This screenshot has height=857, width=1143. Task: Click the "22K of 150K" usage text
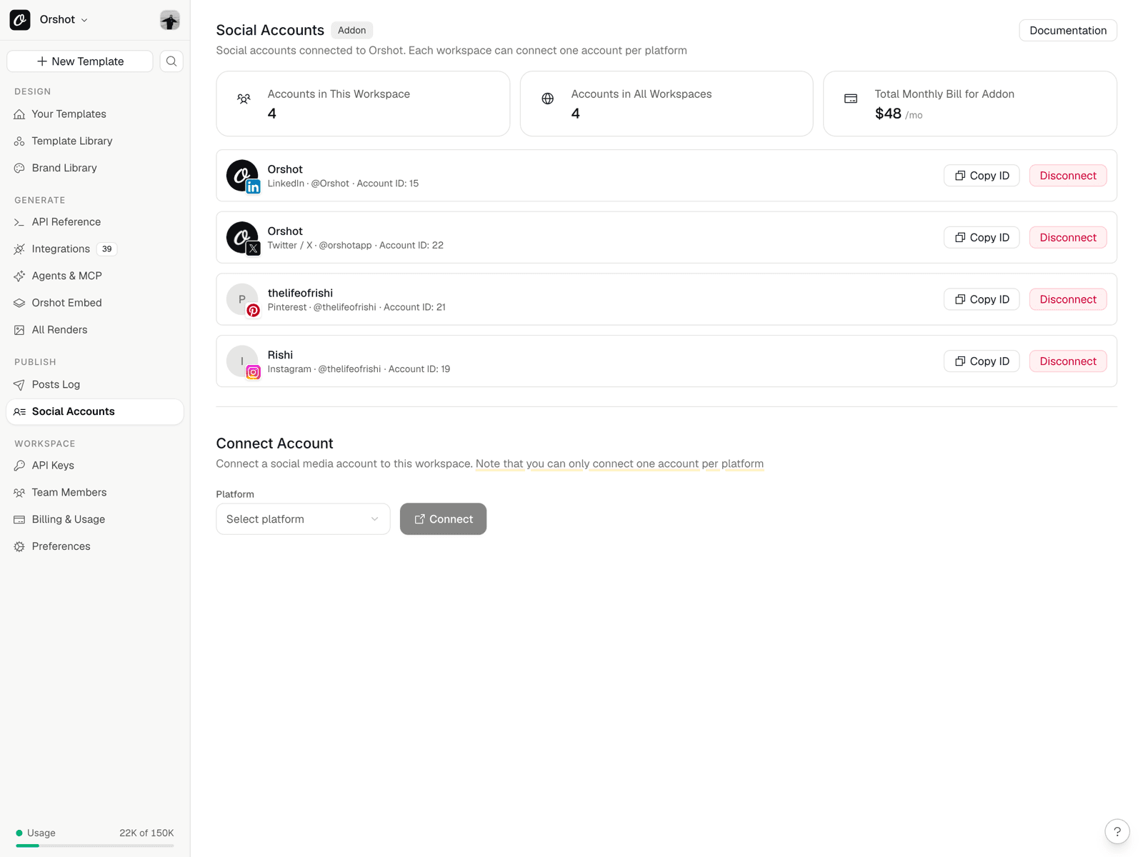pyautogui.click(x=146, y=833)
